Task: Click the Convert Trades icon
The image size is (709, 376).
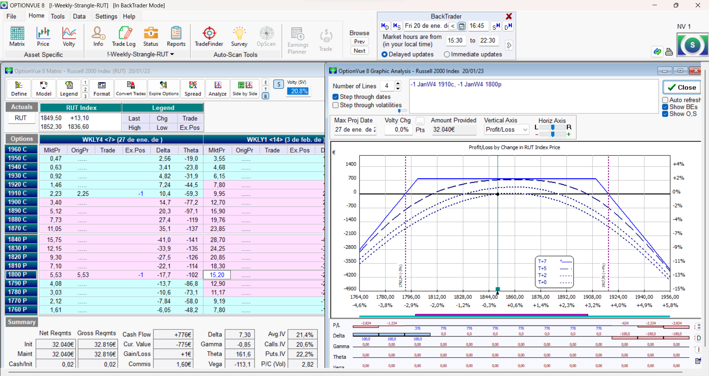Action: coord(131,89)
